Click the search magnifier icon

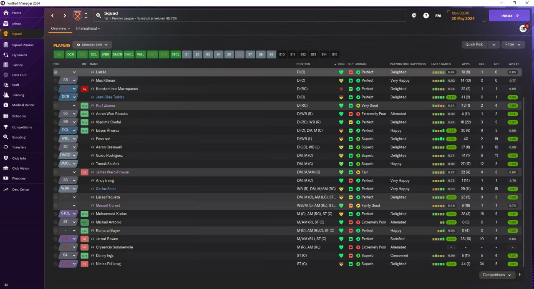pos(98,15)
